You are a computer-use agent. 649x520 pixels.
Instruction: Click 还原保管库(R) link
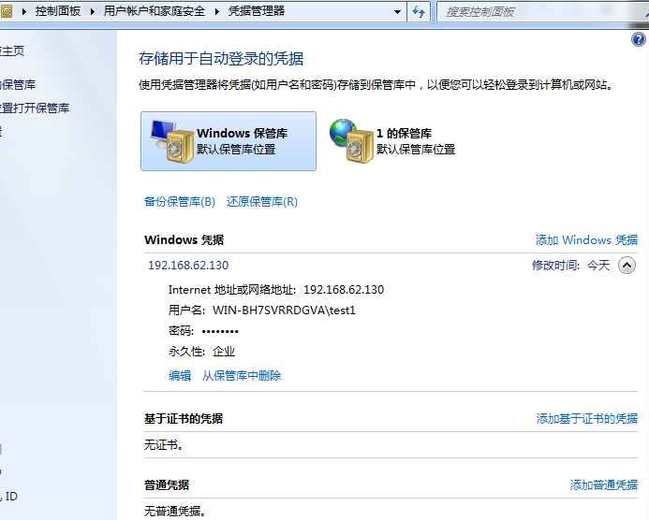click(262, 202)
